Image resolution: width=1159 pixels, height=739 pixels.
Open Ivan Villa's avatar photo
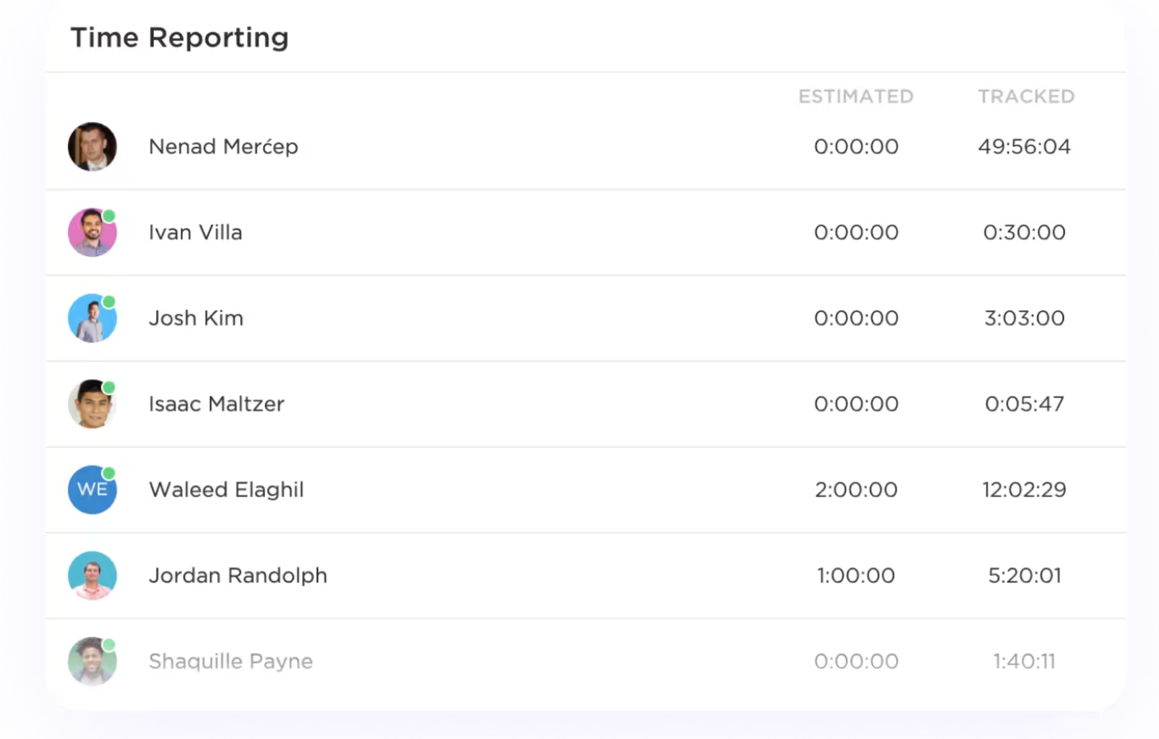click(92, 232)
